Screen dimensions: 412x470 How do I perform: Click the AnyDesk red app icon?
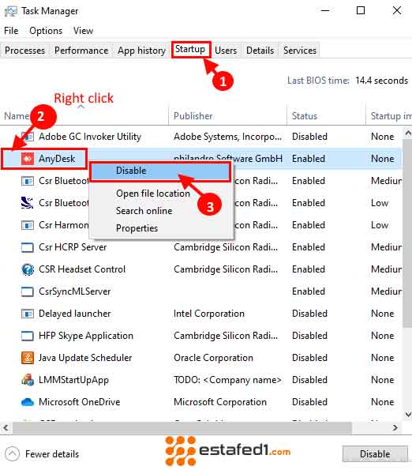[28, 159]
